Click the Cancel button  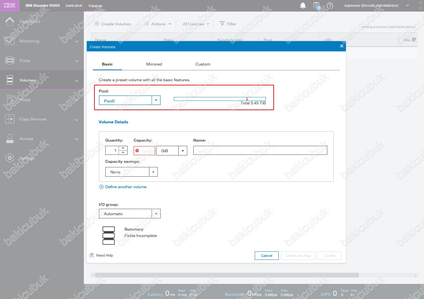click(267, 256)
